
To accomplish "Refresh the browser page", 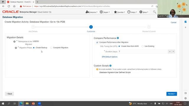I will 9,6.
